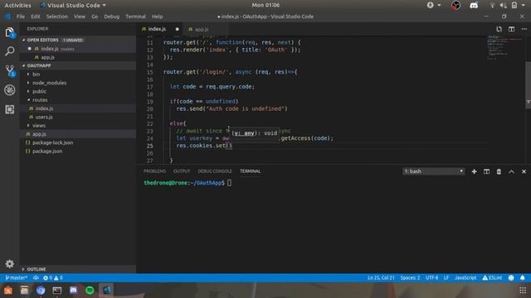Image resolution: width=531 pixels, height=298 pixels.
Task: Click the Activities button
Action: [x=17, y=6]
